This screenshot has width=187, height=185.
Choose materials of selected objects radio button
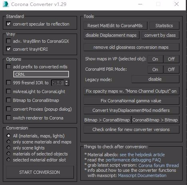coord(8,154)
